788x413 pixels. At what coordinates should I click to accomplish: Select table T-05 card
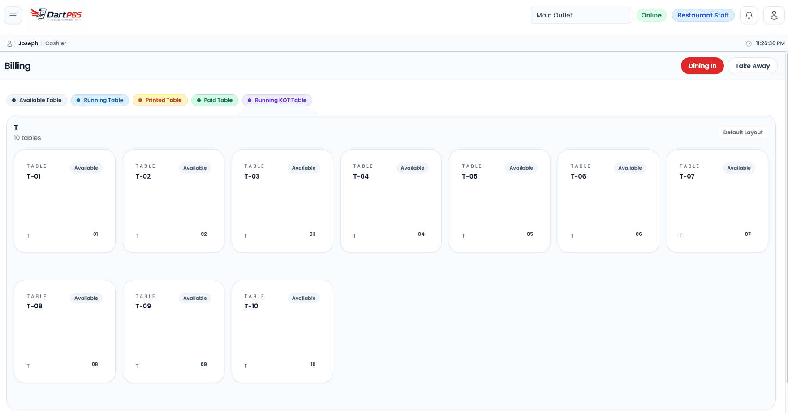tap(499, 201)
